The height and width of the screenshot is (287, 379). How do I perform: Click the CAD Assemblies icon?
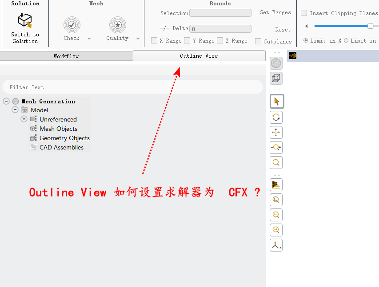(x=33, y=147)
